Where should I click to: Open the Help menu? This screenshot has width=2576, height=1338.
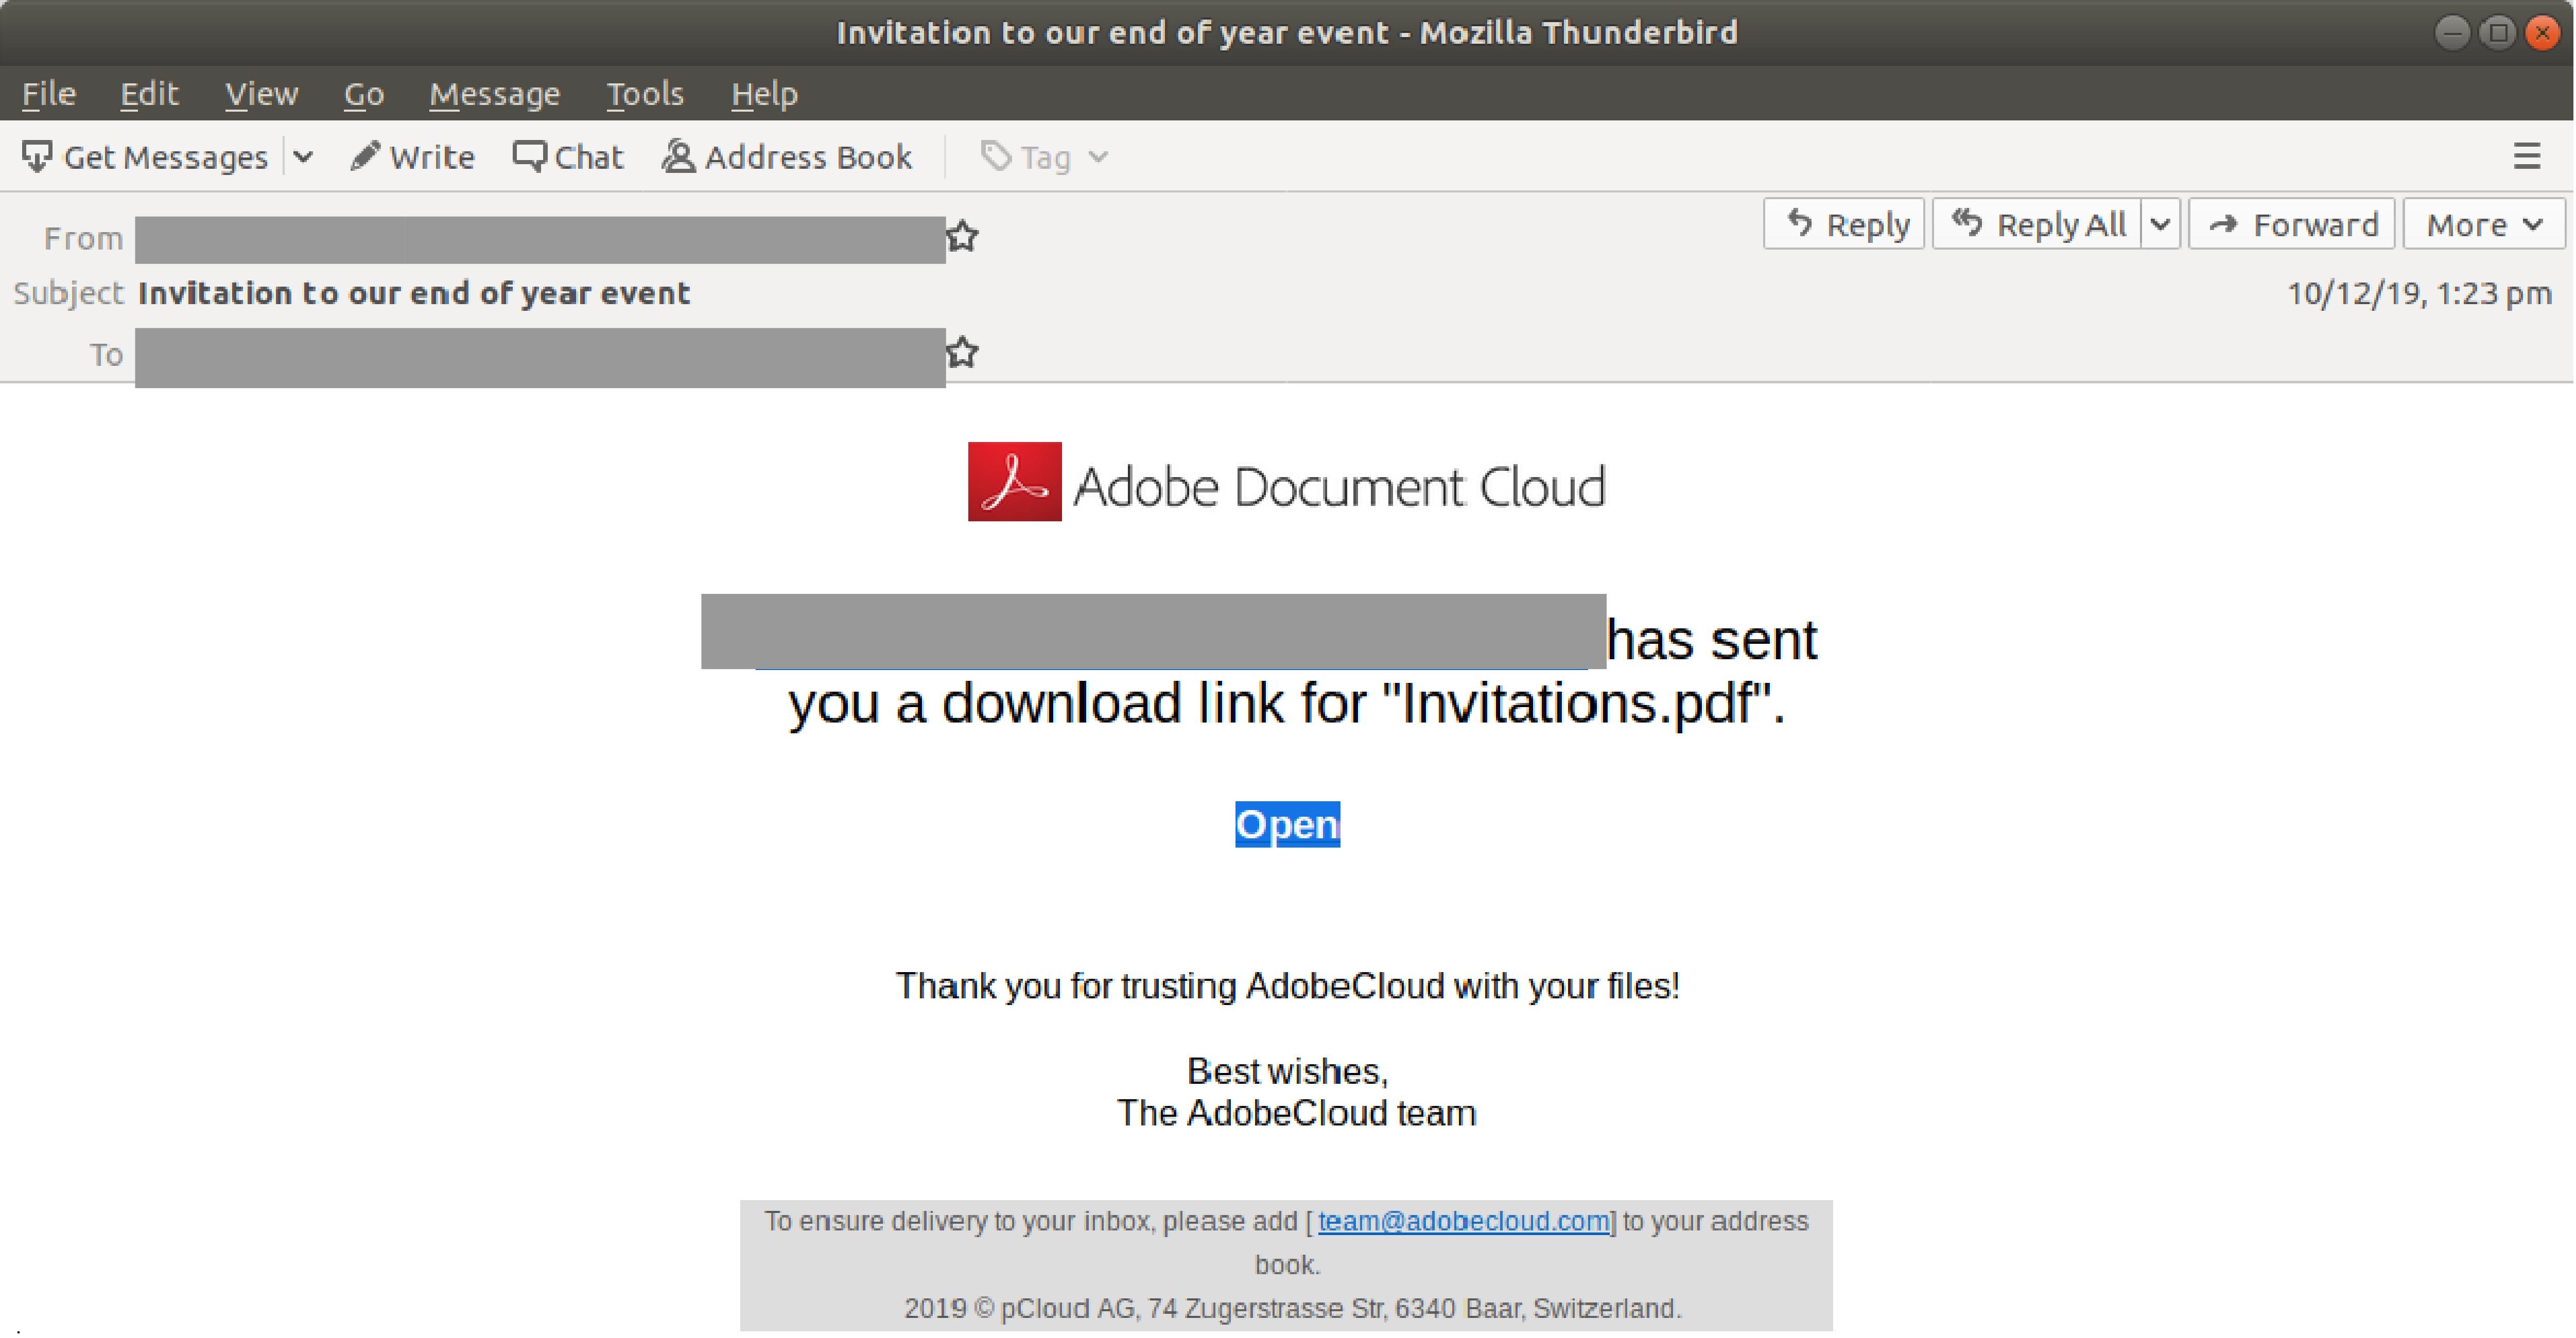764,94
